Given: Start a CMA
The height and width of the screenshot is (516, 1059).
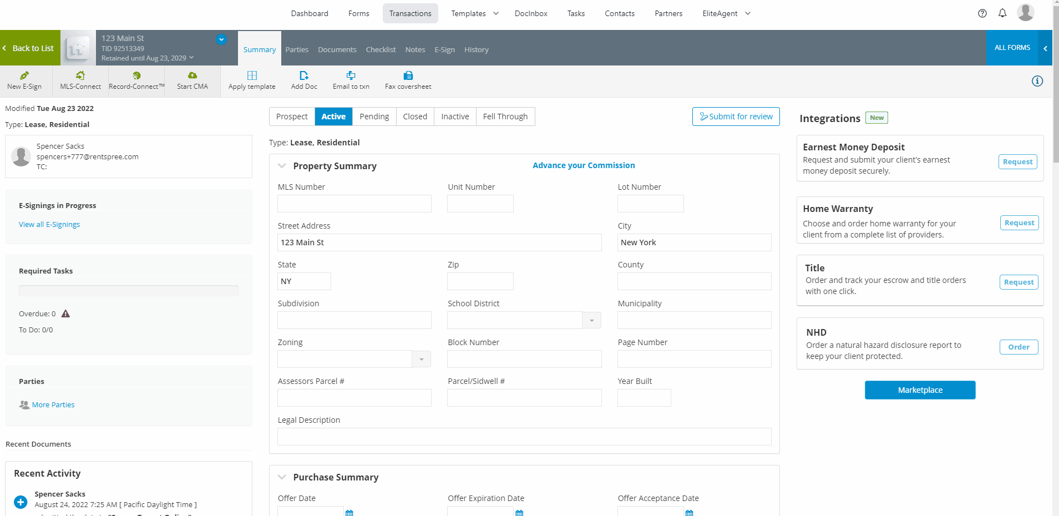Looking at the screenshot, I should tap(192, 80).
